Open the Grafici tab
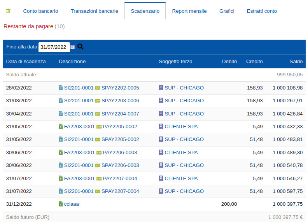This screenshot has width=308, height=222. tap(227, 11)
